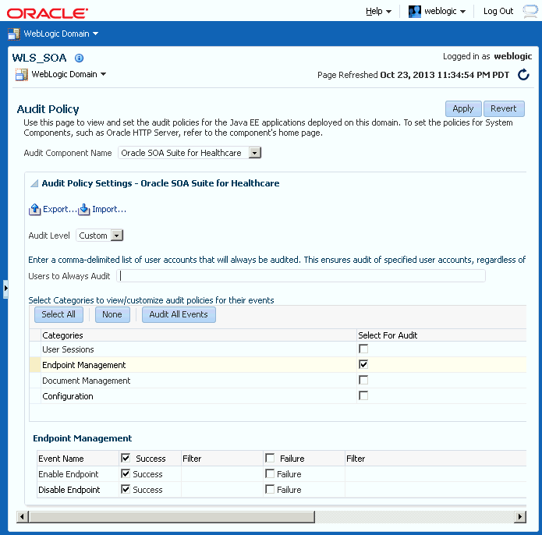Check Configuration select for audit
This screenshot has height=535, width=542.
coord(363,395)
